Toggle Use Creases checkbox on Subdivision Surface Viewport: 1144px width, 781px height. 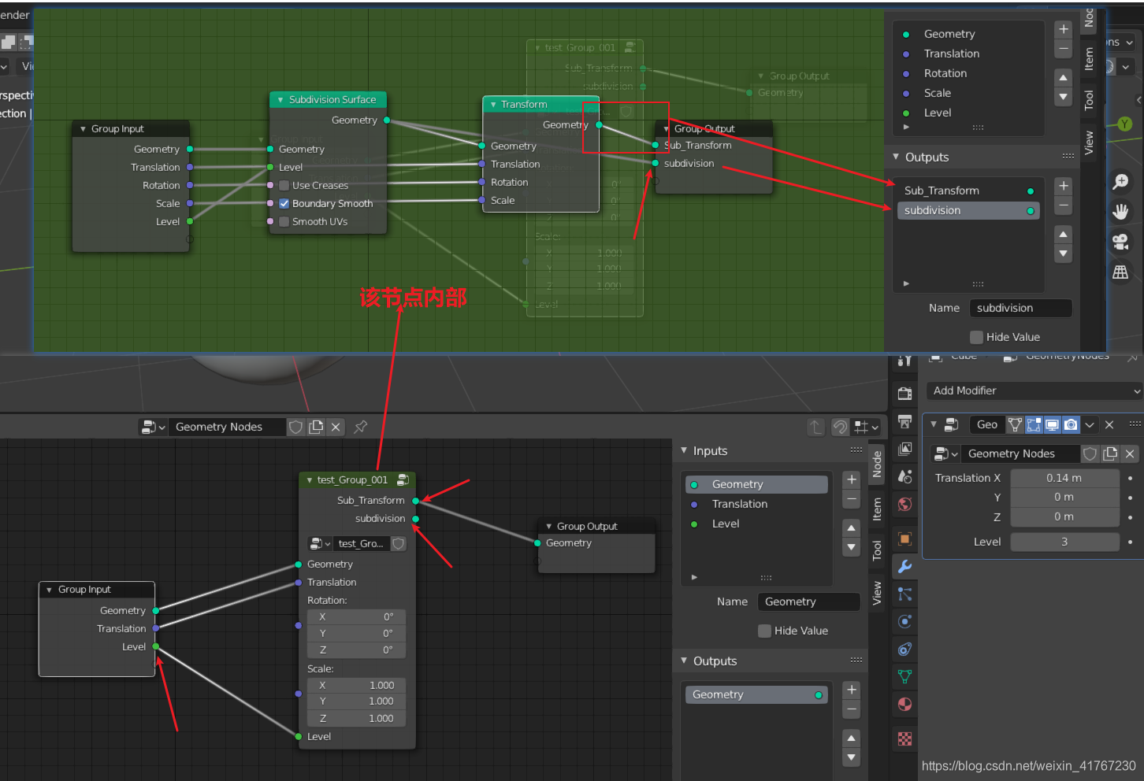(x=284, y=185)
